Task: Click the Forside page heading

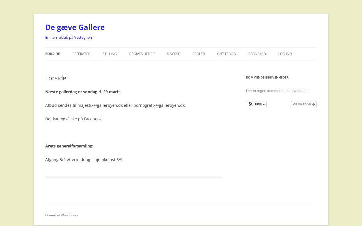Action: (x=56, y=78)
